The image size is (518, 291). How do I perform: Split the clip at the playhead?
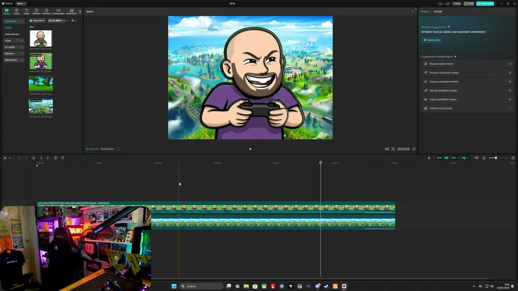(x=34, y=158)
